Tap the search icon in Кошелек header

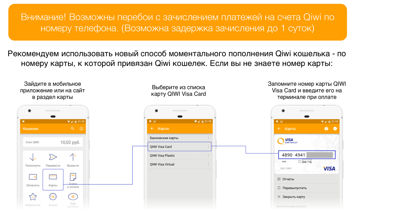(x=73, y=129)
